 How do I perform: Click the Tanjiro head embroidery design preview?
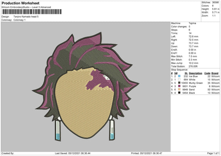point(85,86)
